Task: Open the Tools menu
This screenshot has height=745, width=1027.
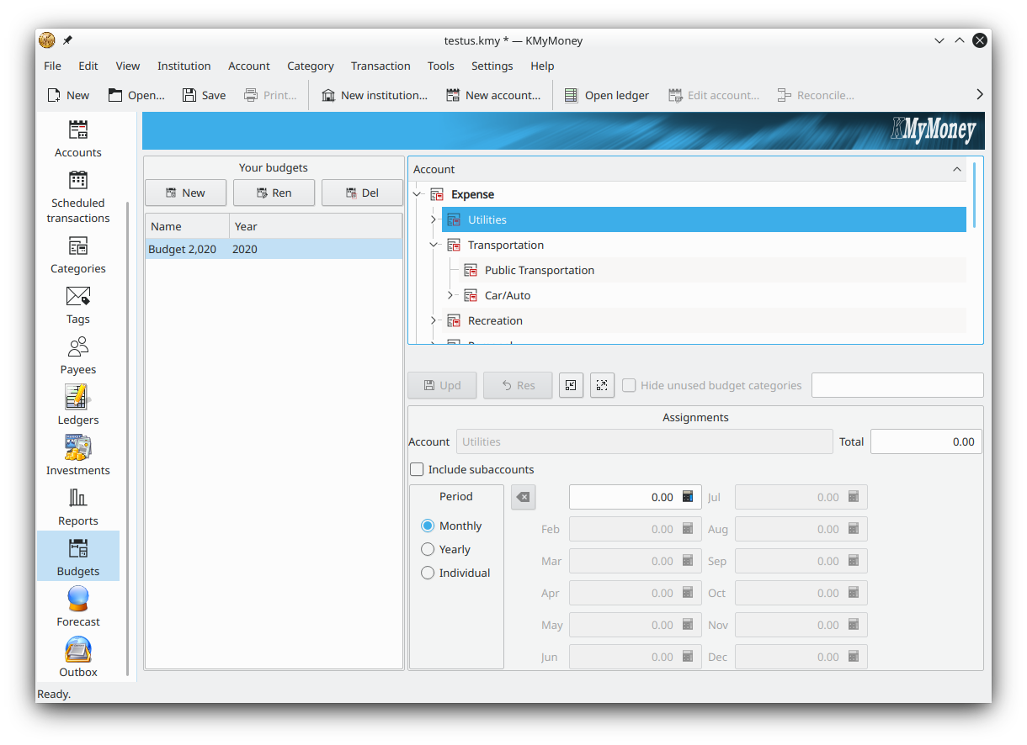Action: coord(440,66)
